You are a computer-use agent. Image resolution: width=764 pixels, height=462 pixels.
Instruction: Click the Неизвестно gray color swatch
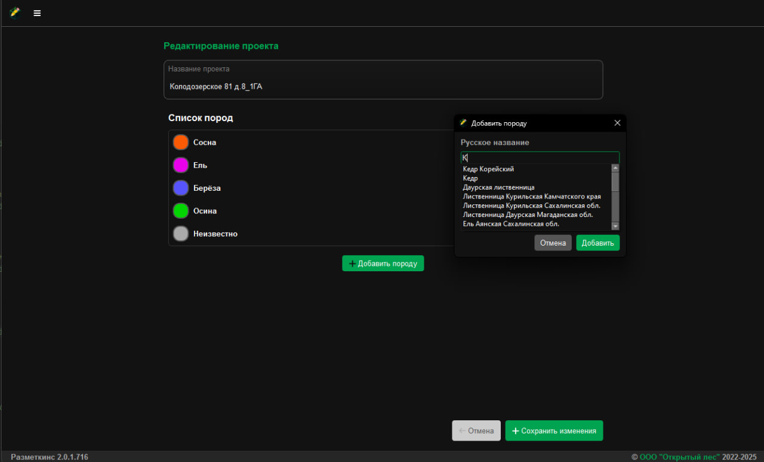[181, 234]
